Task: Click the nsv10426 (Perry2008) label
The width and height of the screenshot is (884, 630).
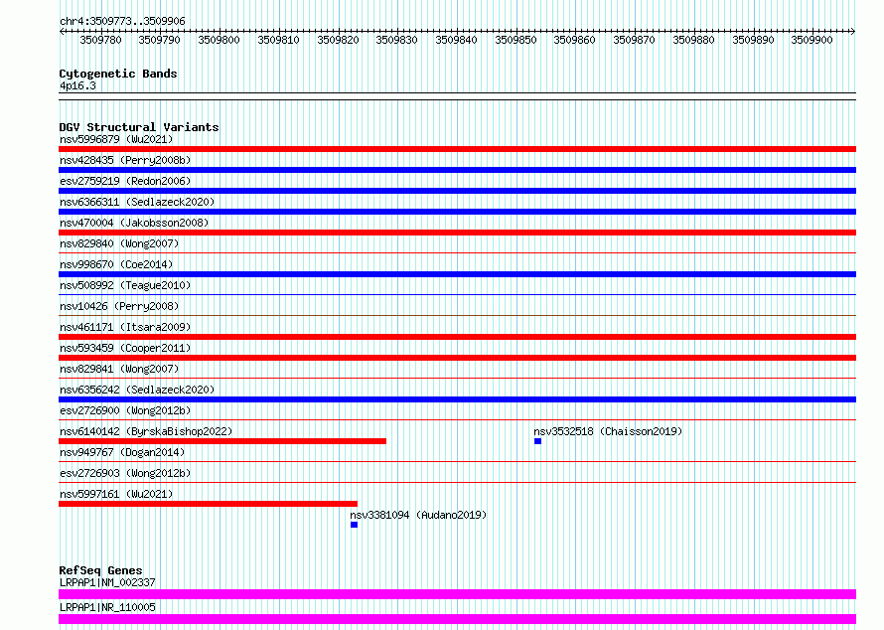Action: point(119,306)
